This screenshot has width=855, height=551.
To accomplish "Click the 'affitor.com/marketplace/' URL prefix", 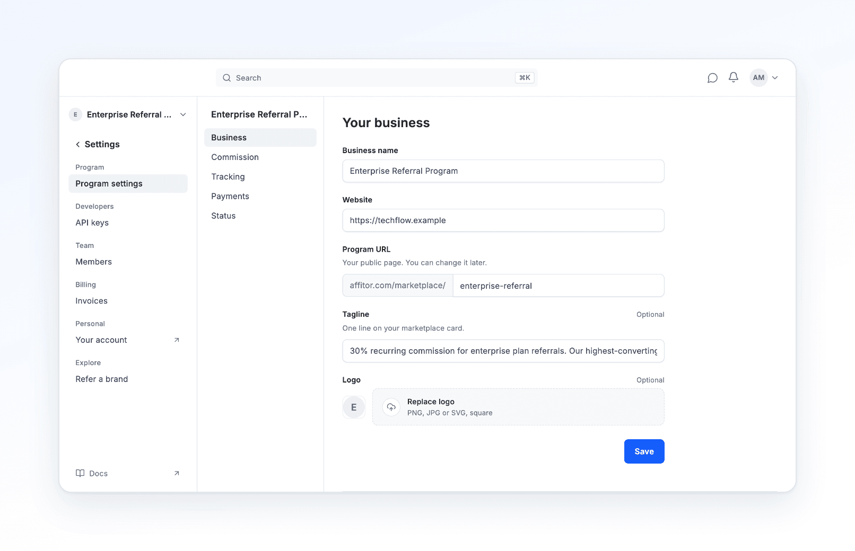I will [x=398, y=286].
